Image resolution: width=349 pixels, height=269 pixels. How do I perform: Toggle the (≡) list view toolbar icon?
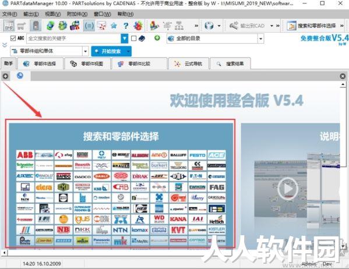(x=89, y=26)
